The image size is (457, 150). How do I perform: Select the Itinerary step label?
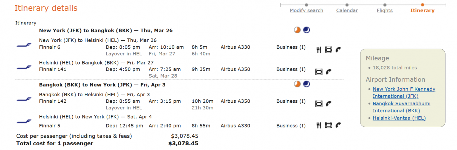click(x=422, y=10)
